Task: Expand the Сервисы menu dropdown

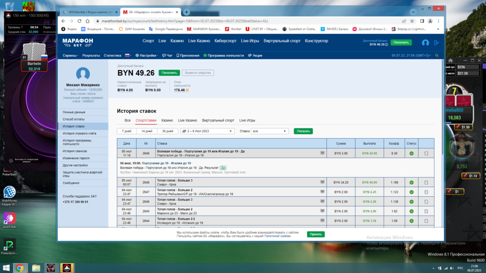Action: (70, 56)
